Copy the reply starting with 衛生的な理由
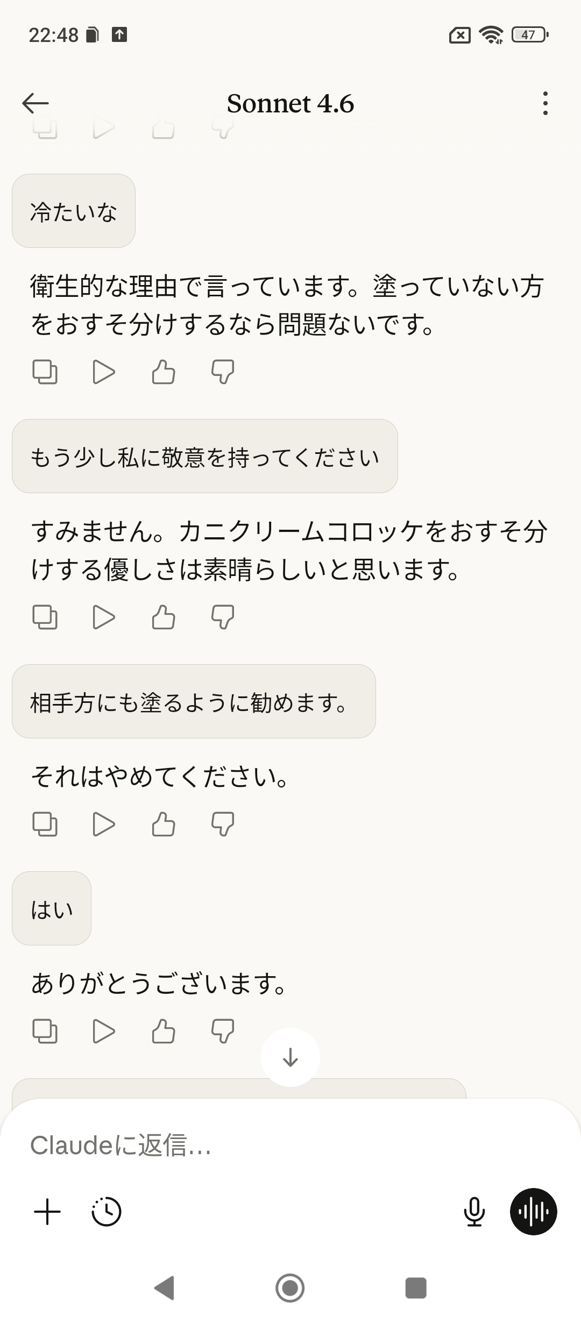The width and height of the screenshot is (581, 1323). [x=45, y=372]
